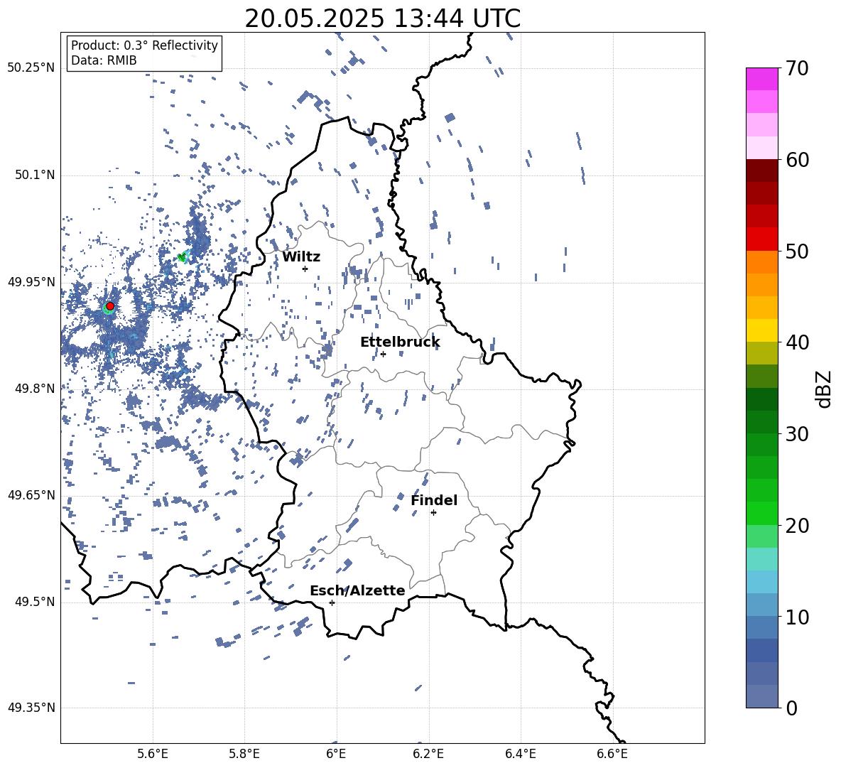Click the 6.4°E longitude label
The width and height of the screenshot is (841, 768).
coord(520,755)
